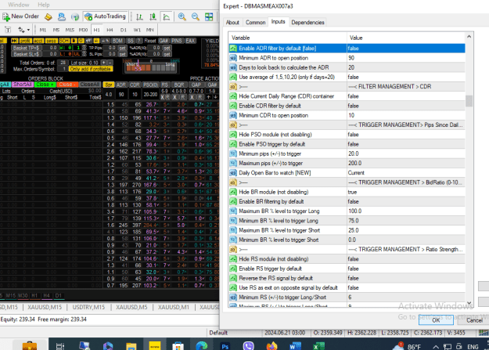Click the yellow Spr column header
The width and height of the screenshot is (489, 350).
(108, 85)
